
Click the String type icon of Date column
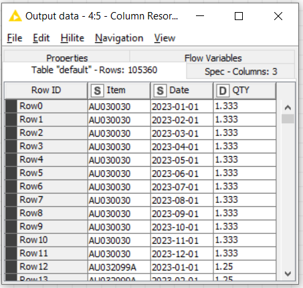point(160,90)
